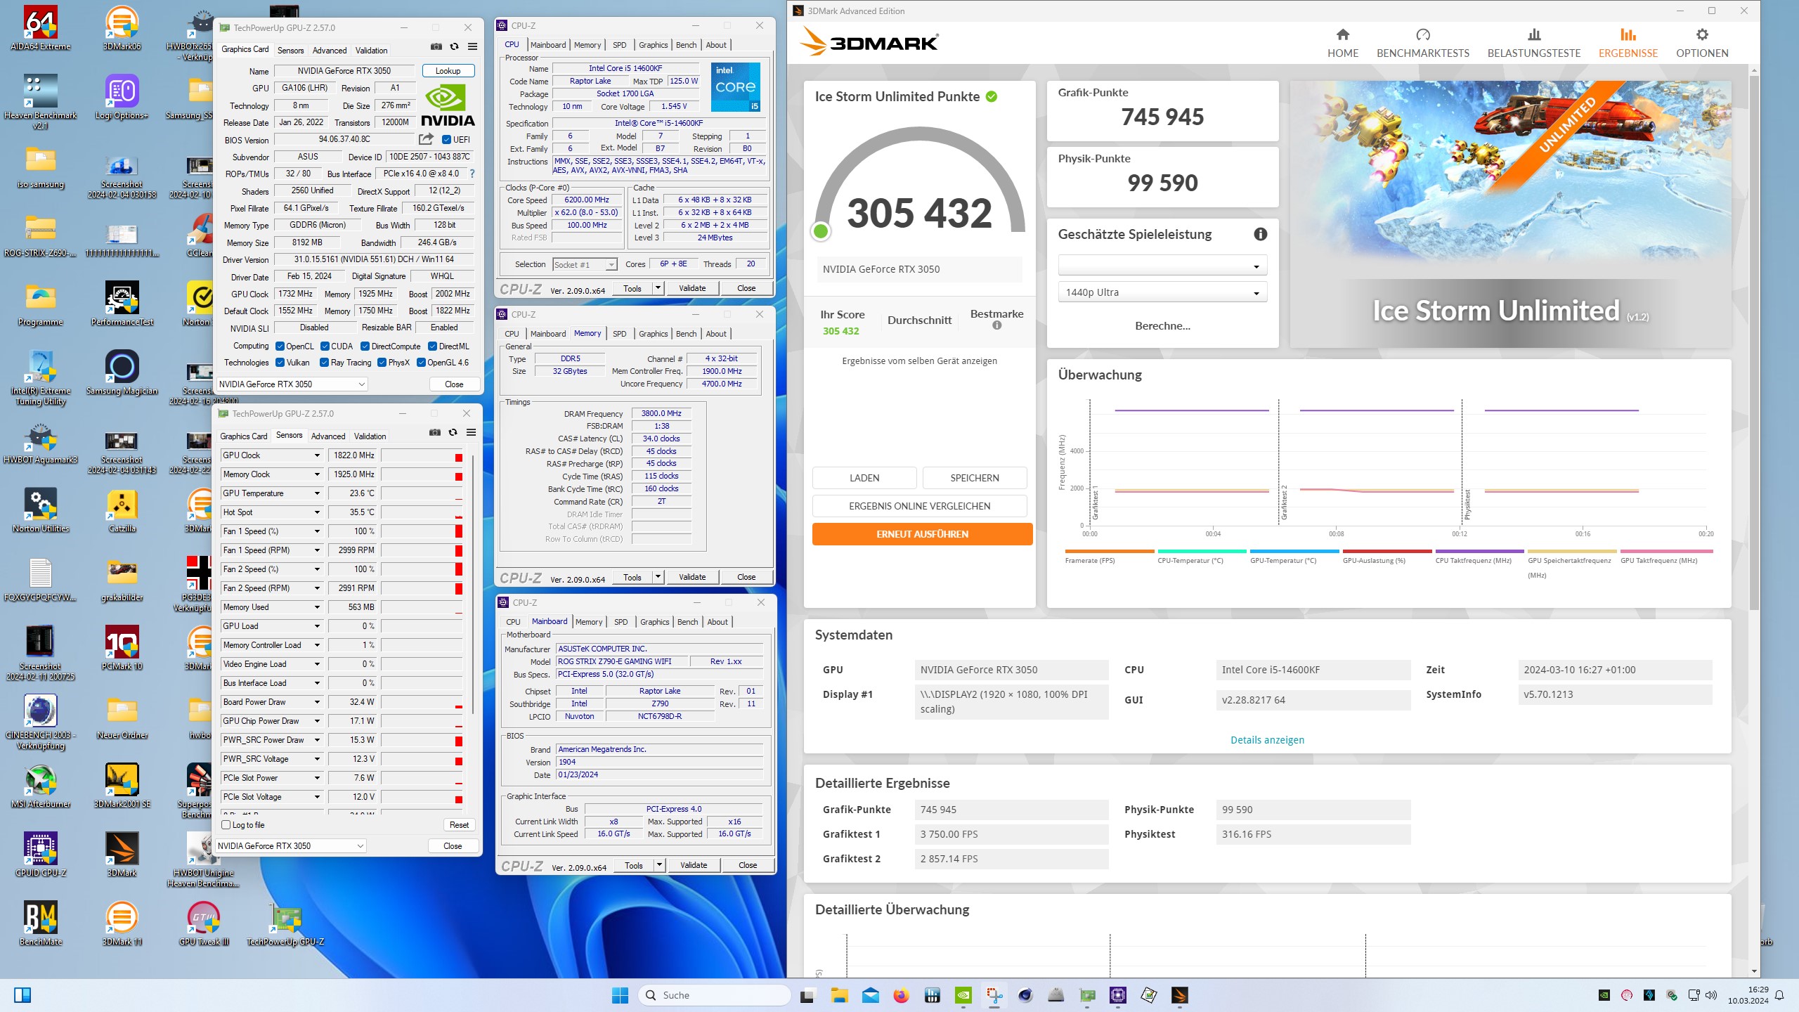This screenshot has height=1012, width=1799.
Task: Open PerformanceTest desktop icon
Action: [122, 304]
